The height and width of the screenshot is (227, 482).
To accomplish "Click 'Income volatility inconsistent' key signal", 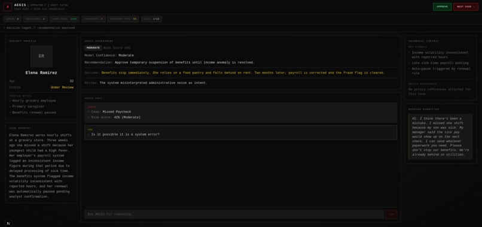I will [440, 55].
